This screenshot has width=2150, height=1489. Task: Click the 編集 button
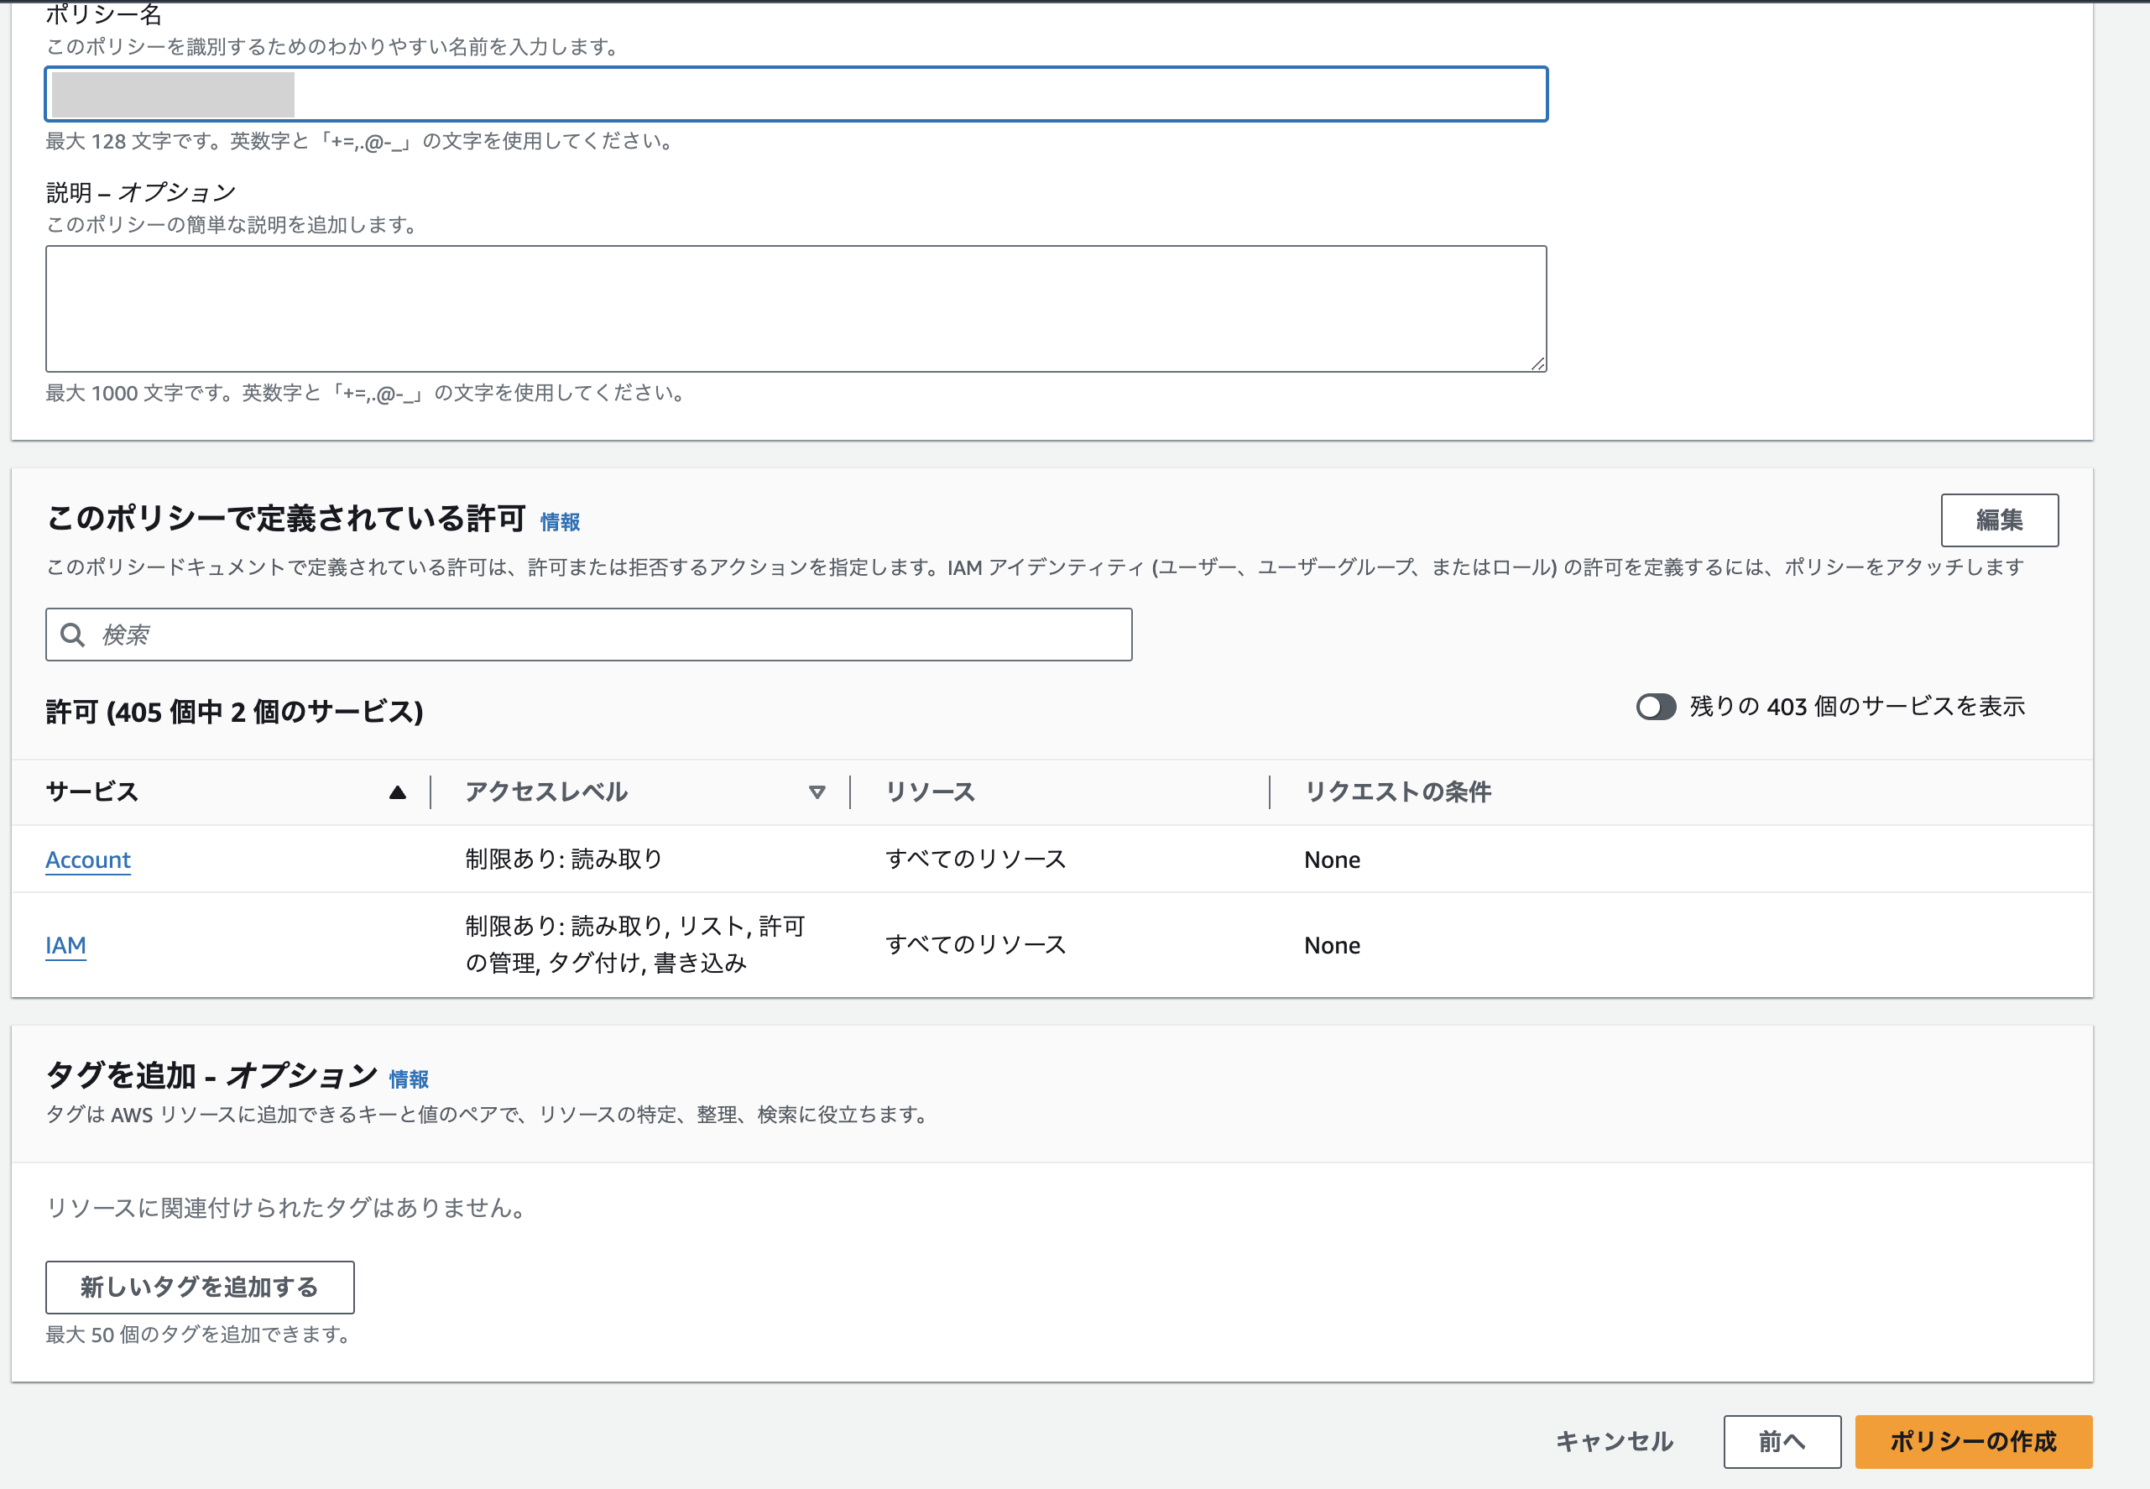point(1999,520)
